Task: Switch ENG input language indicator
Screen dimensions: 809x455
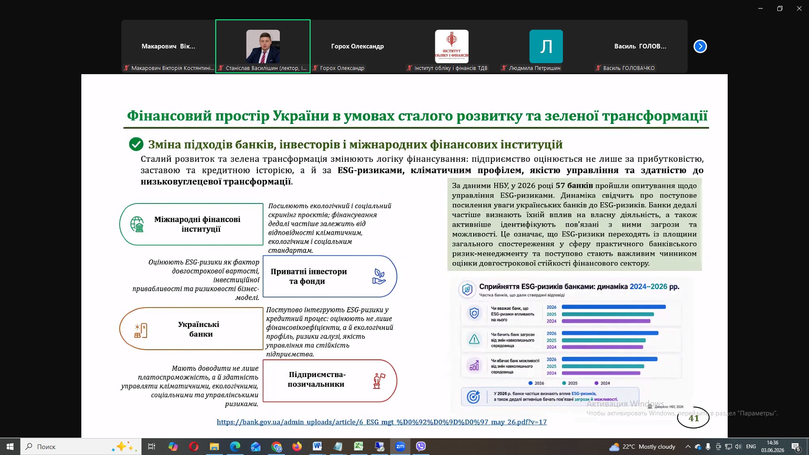Action: coord(751,447)
